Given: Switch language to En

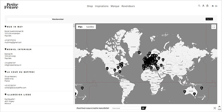Looking at the screenshot, I should click(x=216, y=6).
